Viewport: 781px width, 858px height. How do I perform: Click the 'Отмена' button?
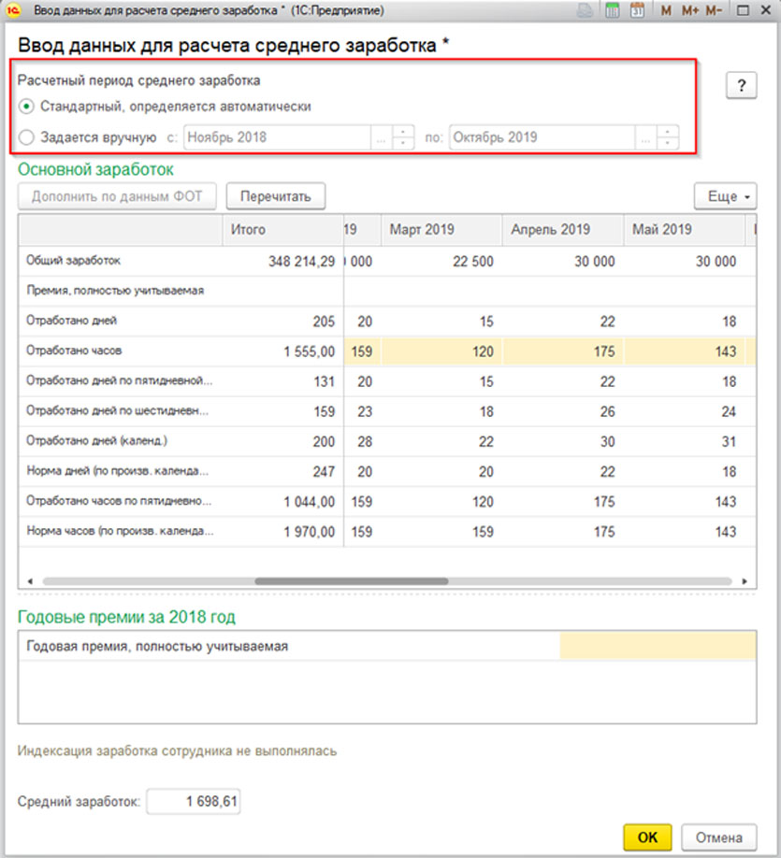tap(719, 837)
